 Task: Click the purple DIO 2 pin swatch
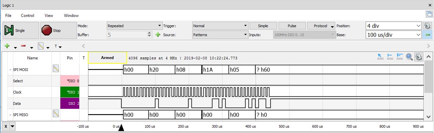tap(70, 103)
